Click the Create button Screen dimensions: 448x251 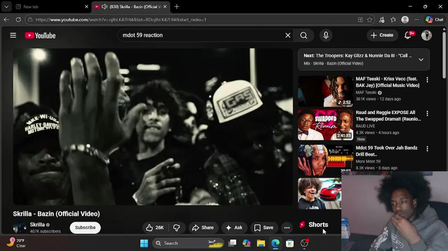(x=382, y=35)
